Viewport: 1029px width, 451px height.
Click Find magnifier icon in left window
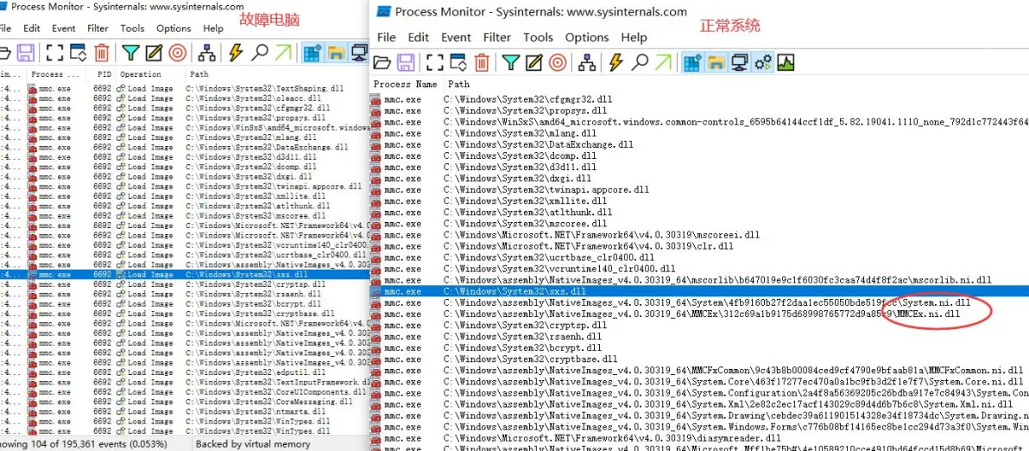[259, 53]
